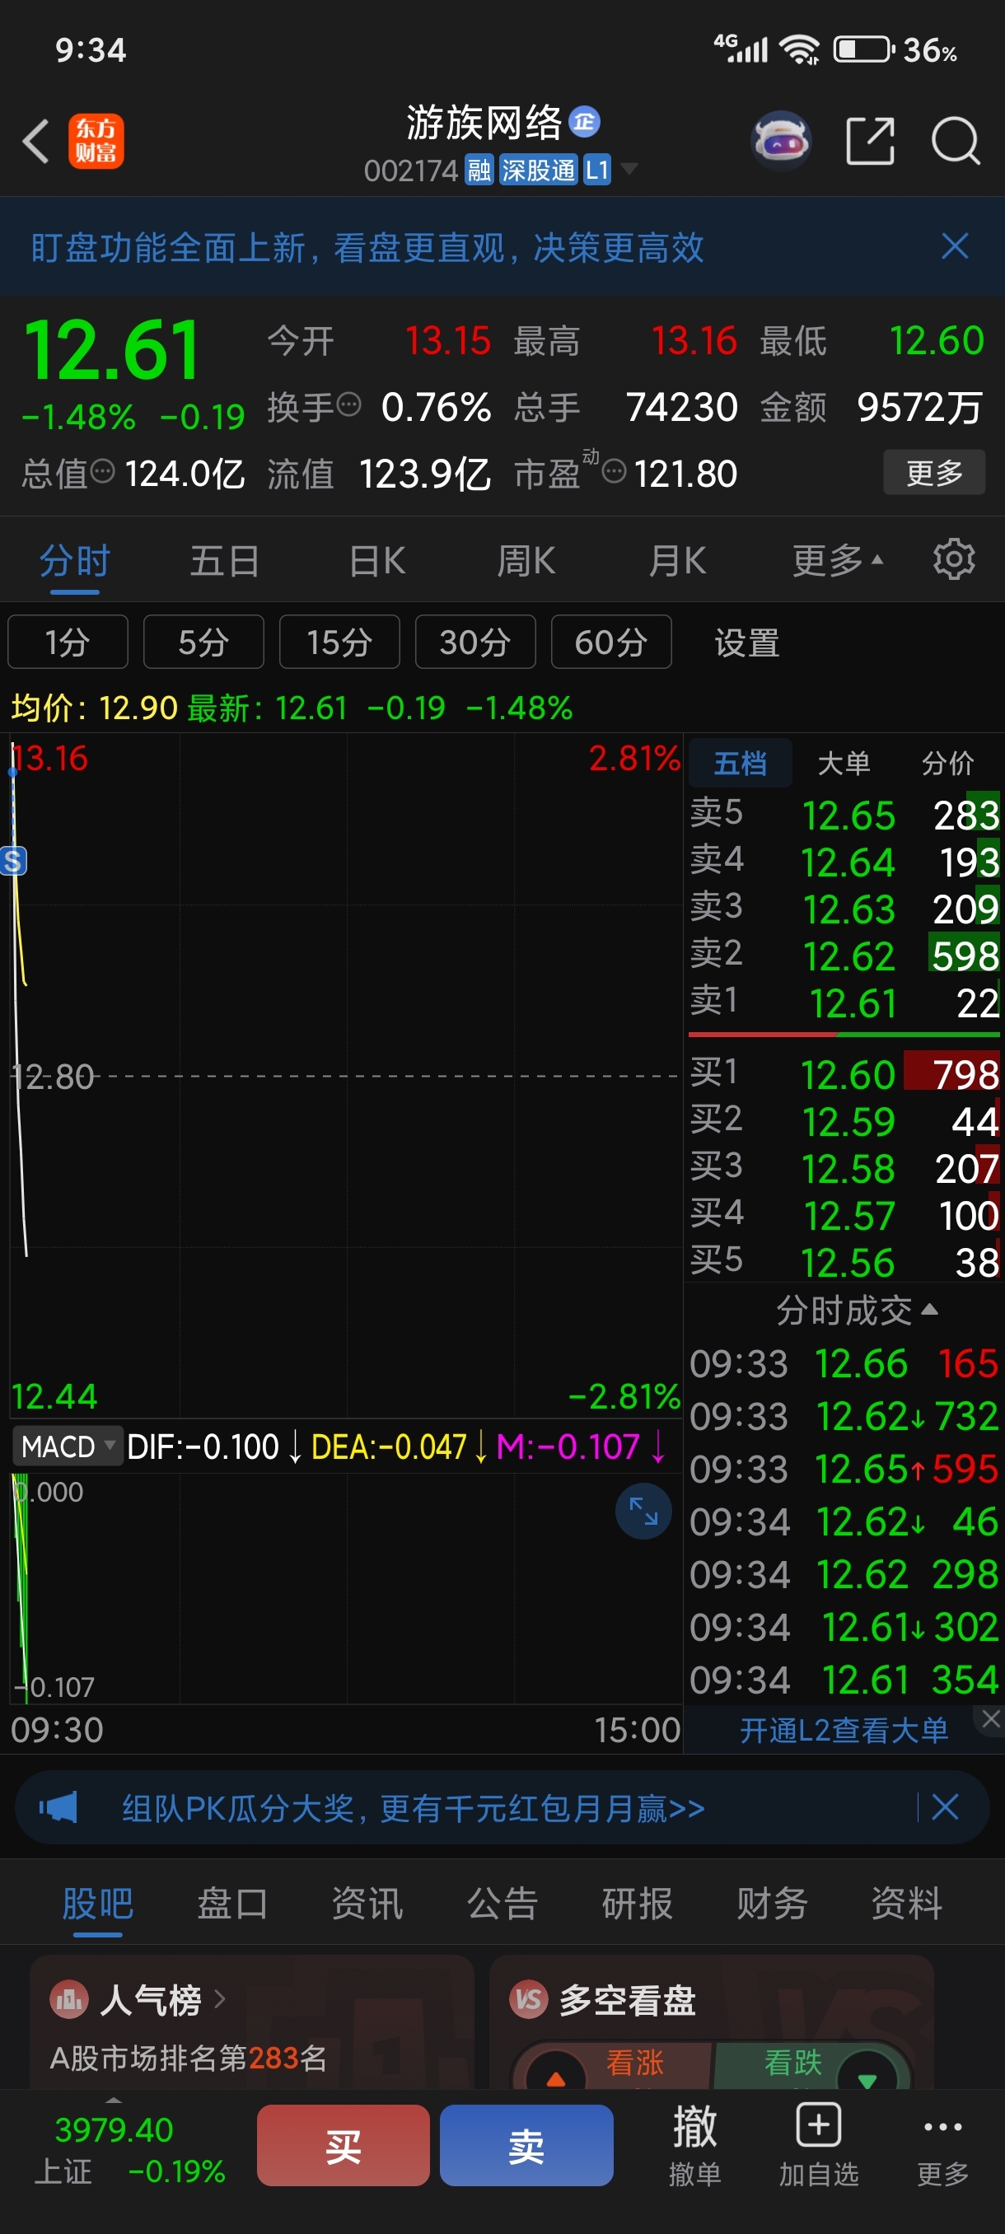Screen dimensions: 1005x2234
Task: Tap 开通L2查看大单 link
Action: pyautogui.click(x=844, y=1730)
